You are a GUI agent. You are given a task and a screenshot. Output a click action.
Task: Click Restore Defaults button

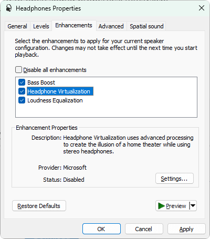(39, 206)
